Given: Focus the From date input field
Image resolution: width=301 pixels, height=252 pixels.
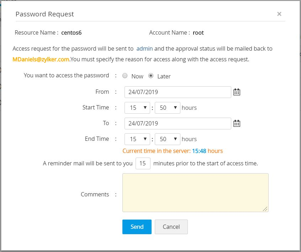Looking at the screenshot, I should click(x=178, y=92).
